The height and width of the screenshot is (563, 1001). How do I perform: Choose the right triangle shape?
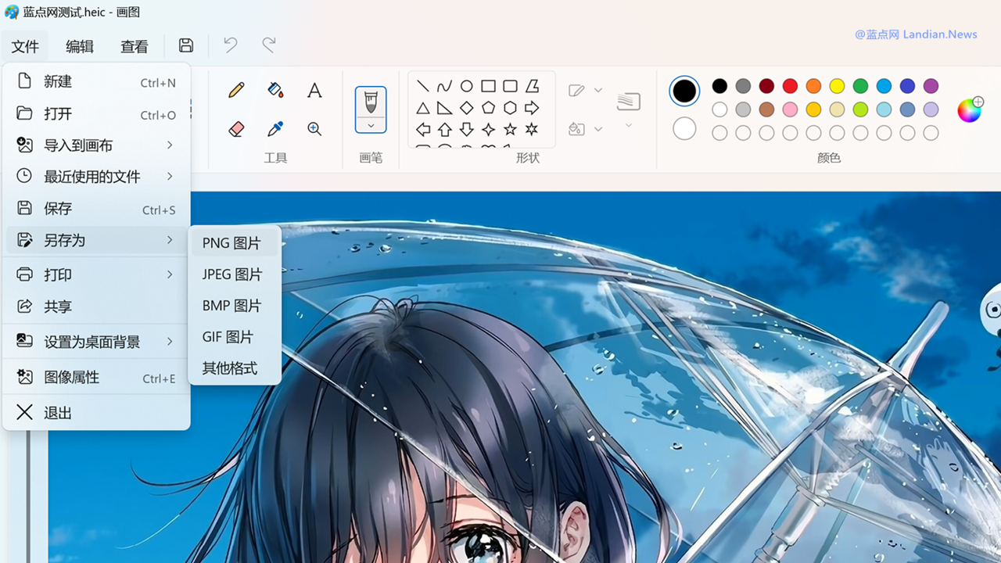[x=445, y=108]
